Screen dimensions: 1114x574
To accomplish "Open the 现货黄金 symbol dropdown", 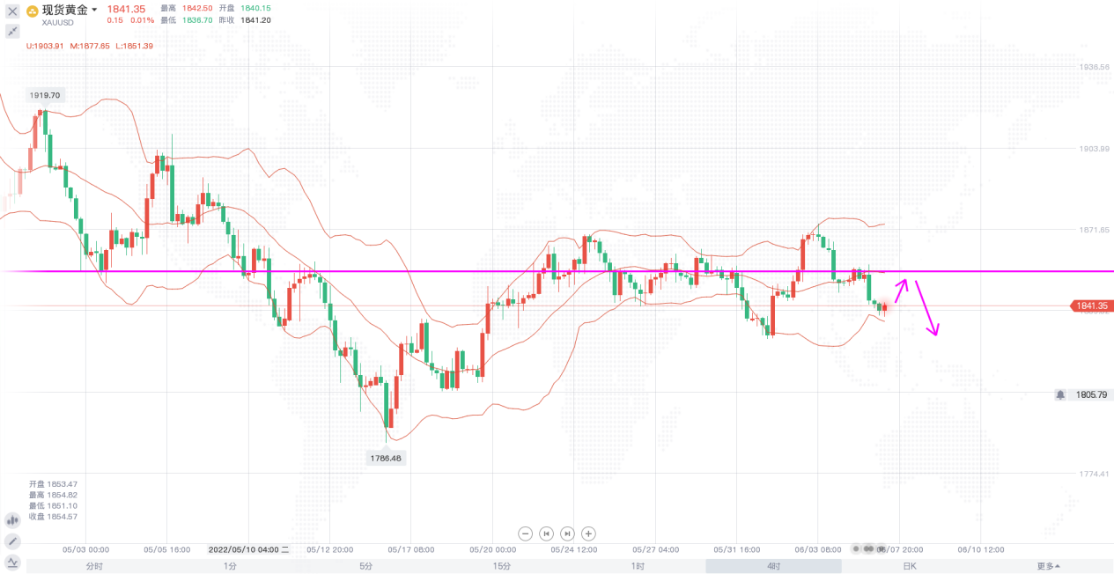I will [x=94, y=11].
